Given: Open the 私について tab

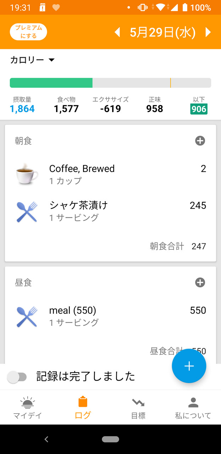Looking at the screenshot, I should (x=193, y=408).
